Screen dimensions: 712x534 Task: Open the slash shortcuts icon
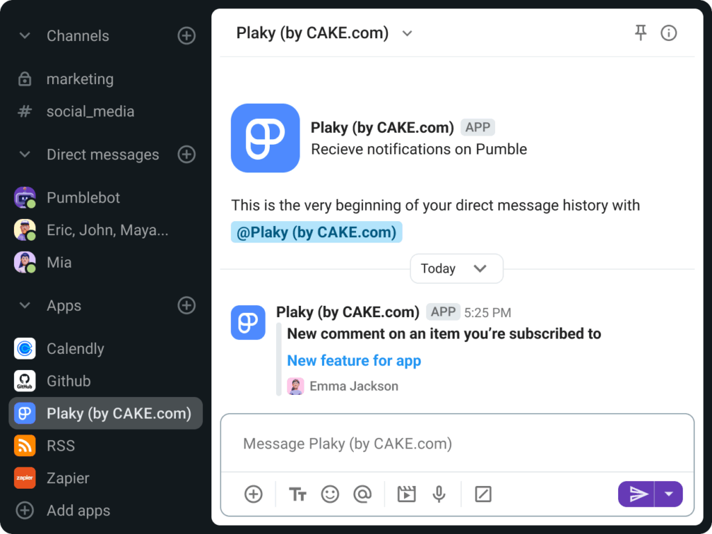[483, 494]
